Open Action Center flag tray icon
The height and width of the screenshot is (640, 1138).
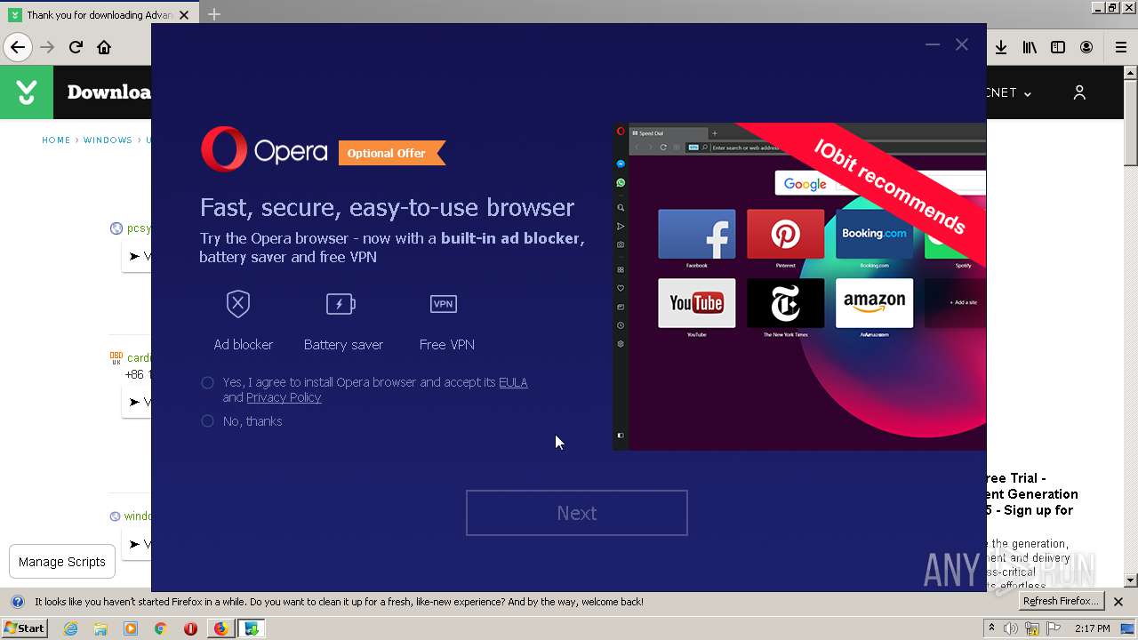[x=1054, y=628]
